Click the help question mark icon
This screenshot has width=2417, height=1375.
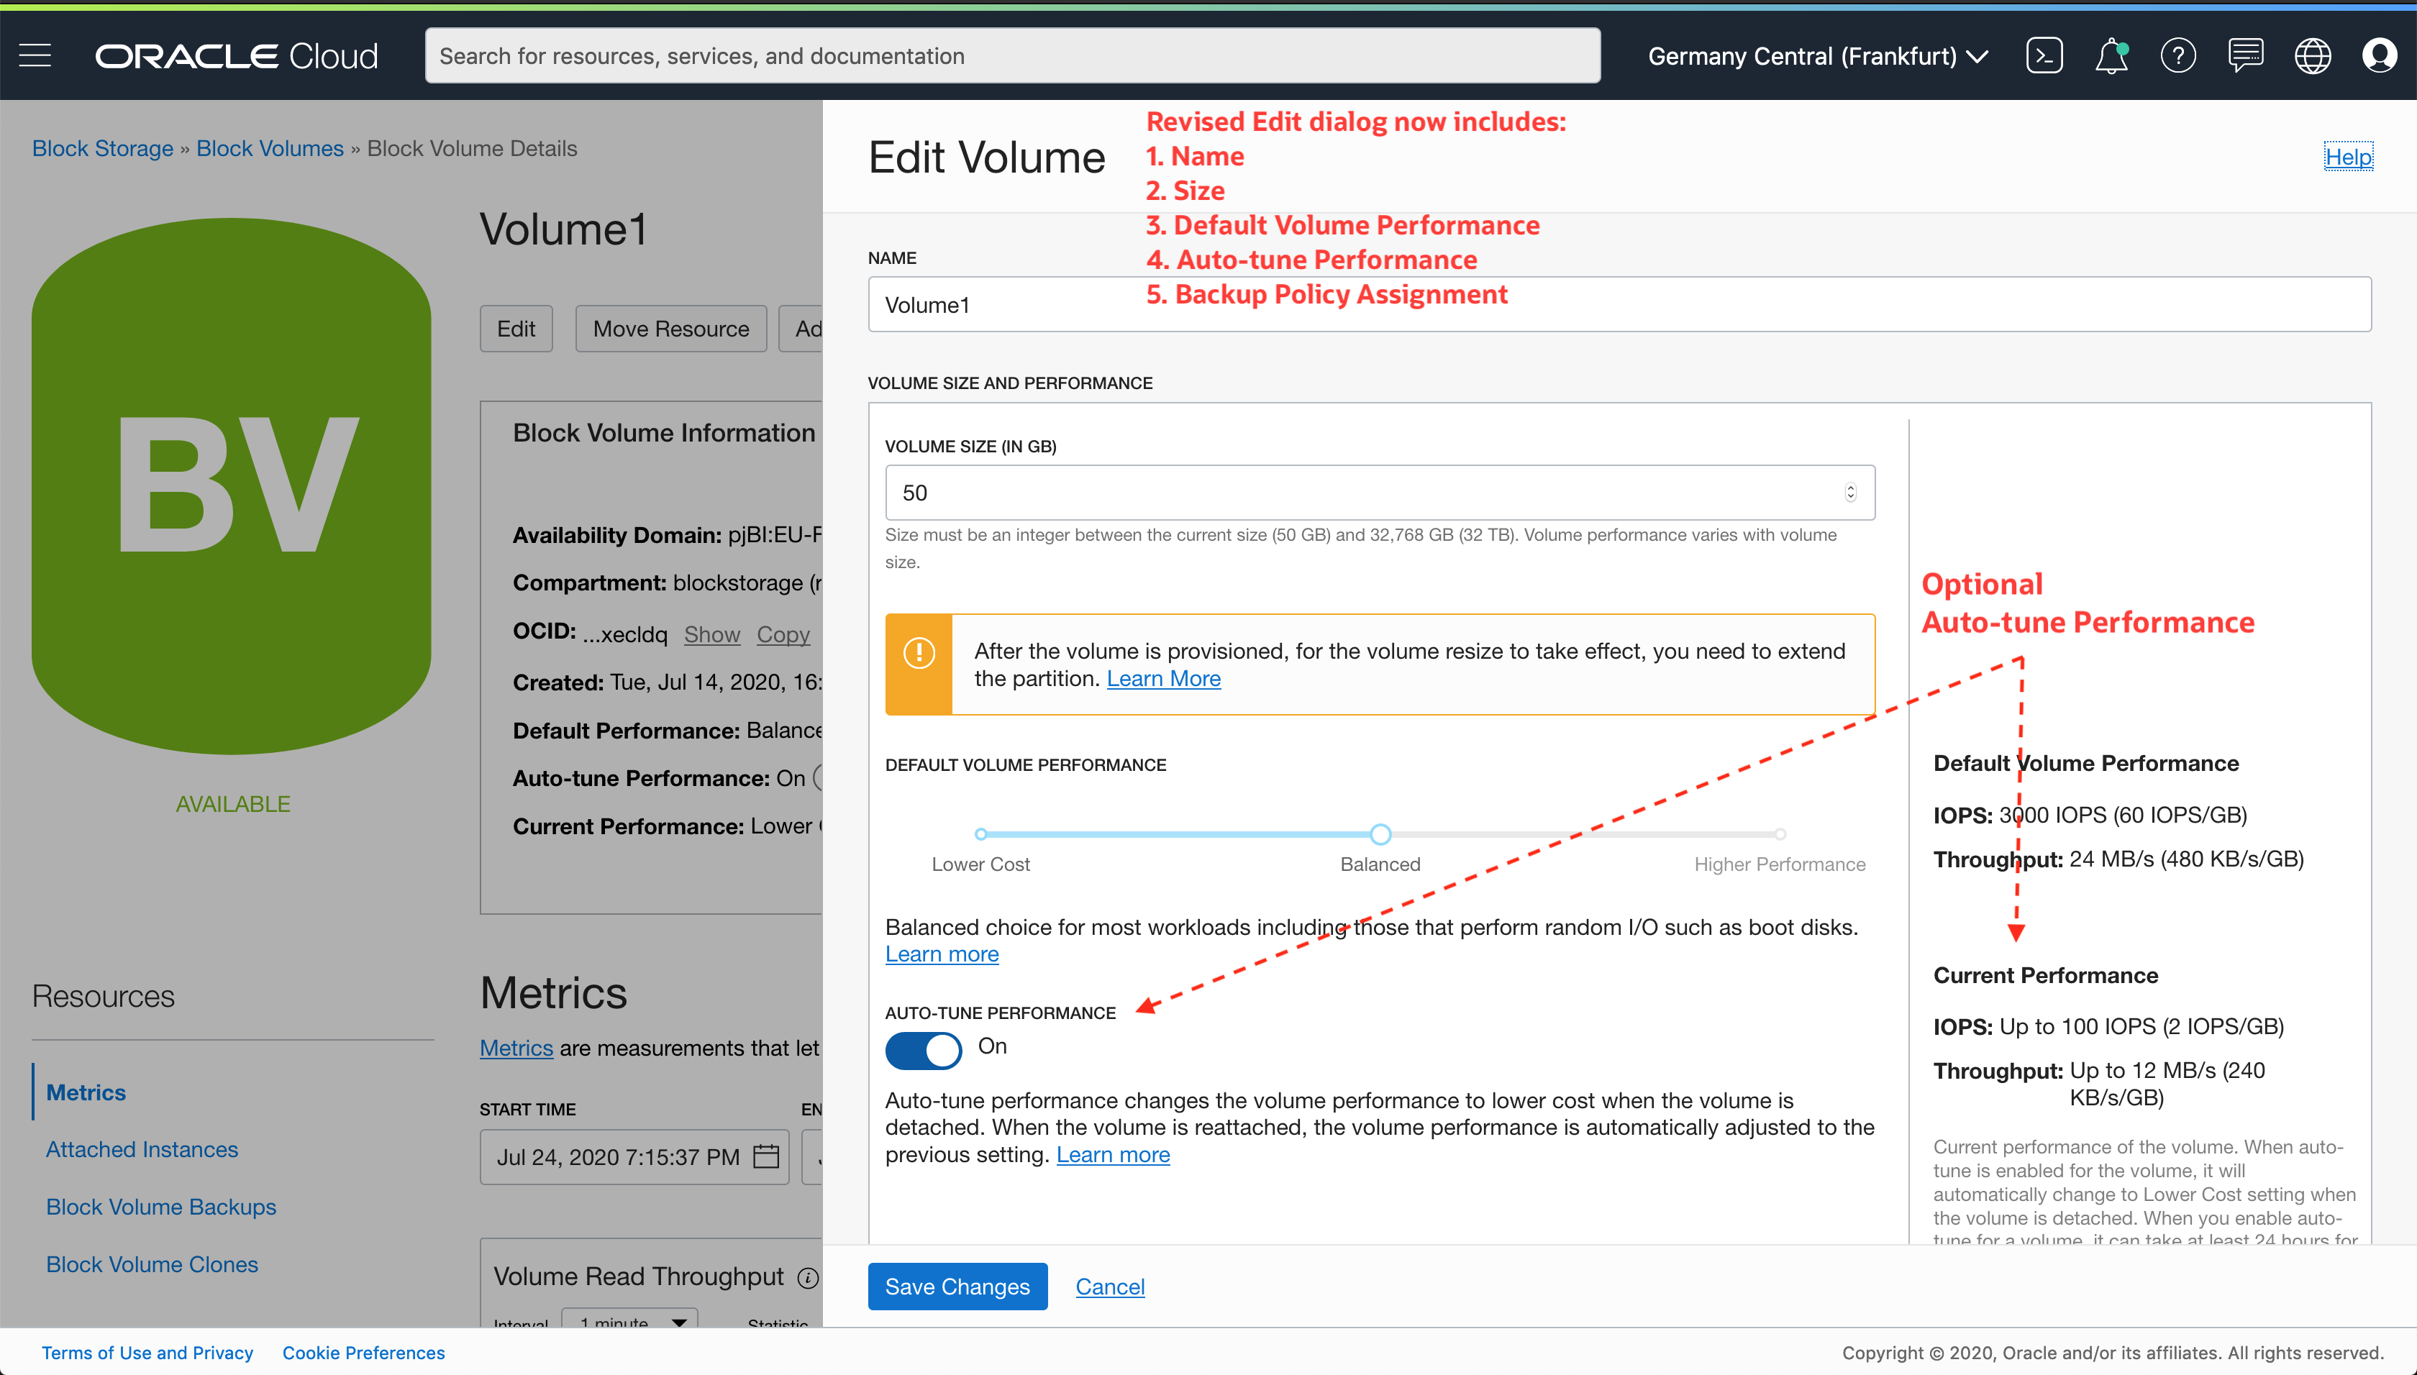2178,55
